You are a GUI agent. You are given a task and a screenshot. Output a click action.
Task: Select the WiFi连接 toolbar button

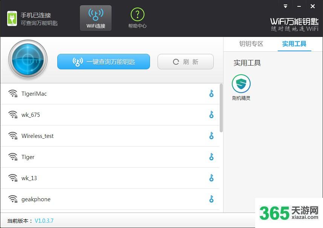[x=96, y=18]
